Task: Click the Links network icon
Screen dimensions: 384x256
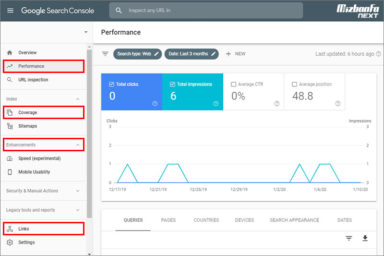Action: (10, 229)
